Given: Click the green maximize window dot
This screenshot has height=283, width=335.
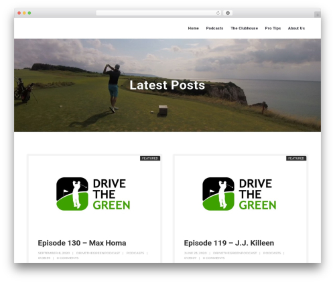Looking at the screenshot, I should [x=29, y=13].
